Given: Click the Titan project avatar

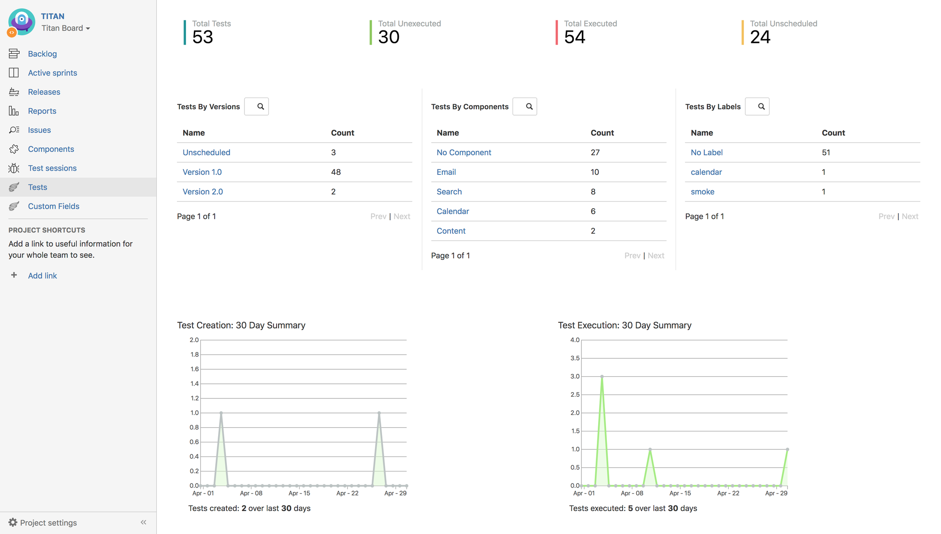Looking at the screenshot, I should [22, 22].
